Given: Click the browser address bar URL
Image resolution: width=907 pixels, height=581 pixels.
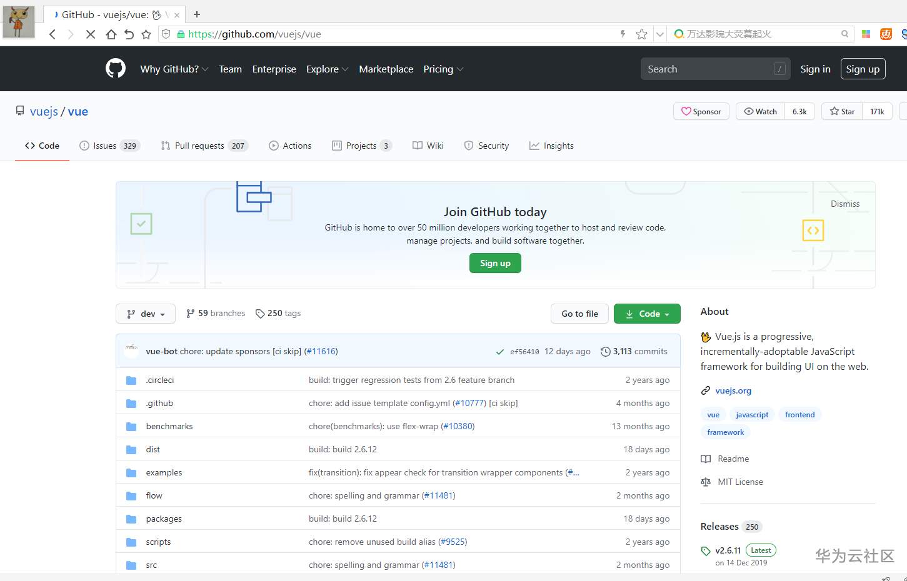Looking at the screenshot, I should [254, 34].
